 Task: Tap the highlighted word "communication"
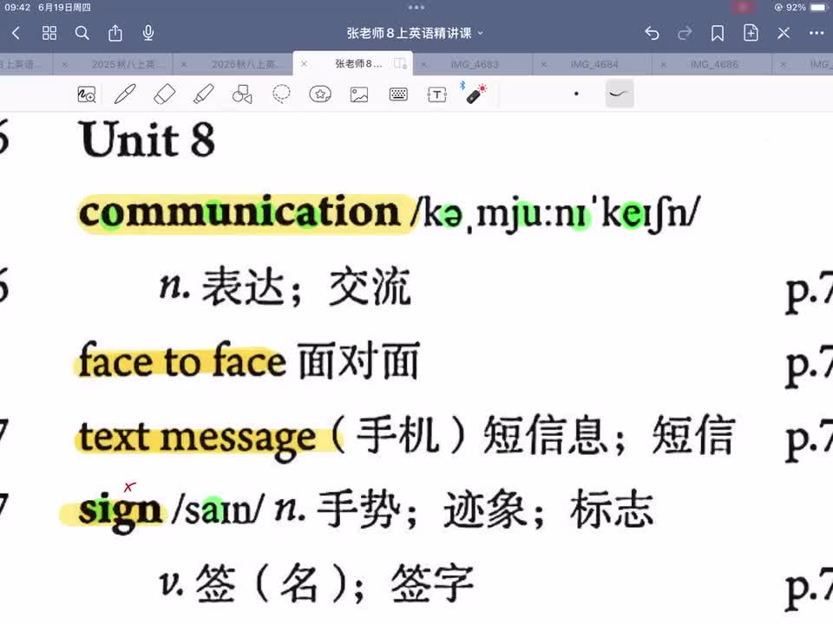[x=239, y=212]
